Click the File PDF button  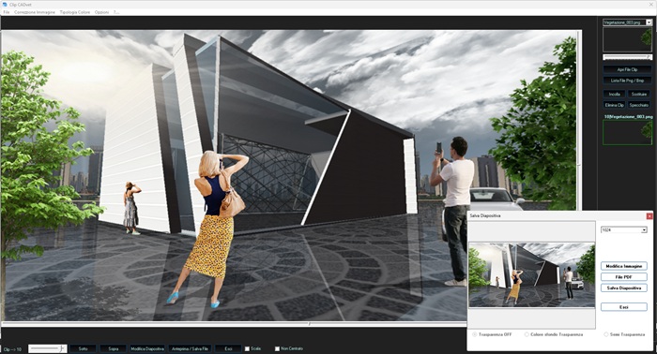tap(624, 276)
